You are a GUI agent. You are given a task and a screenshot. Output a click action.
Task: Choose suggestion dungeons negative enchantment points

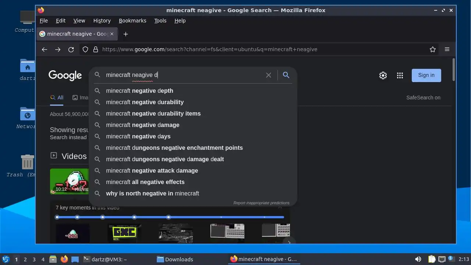pyautogui.click(x=193, y=148)
